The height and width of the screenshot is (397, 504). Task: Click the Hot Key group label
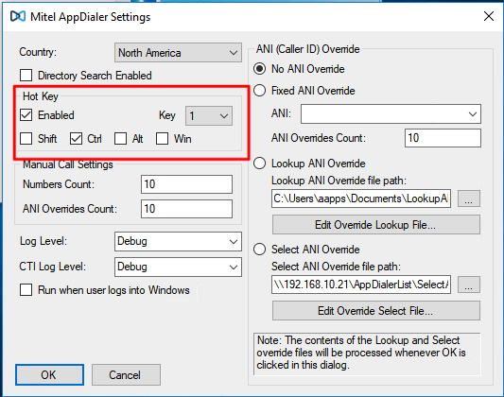point(41,96)
